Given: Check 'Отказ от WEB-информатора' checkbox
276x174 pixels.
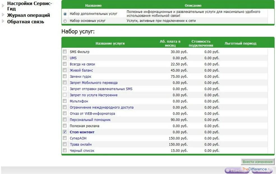Looking at the screenshot, I should [65, 113].
